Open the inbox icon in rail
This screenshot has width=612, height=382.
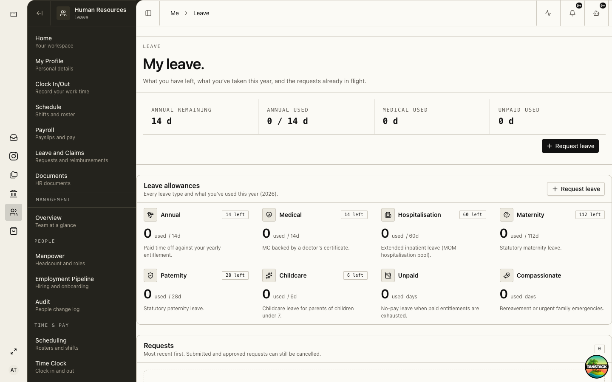click(x=14, y=138)
